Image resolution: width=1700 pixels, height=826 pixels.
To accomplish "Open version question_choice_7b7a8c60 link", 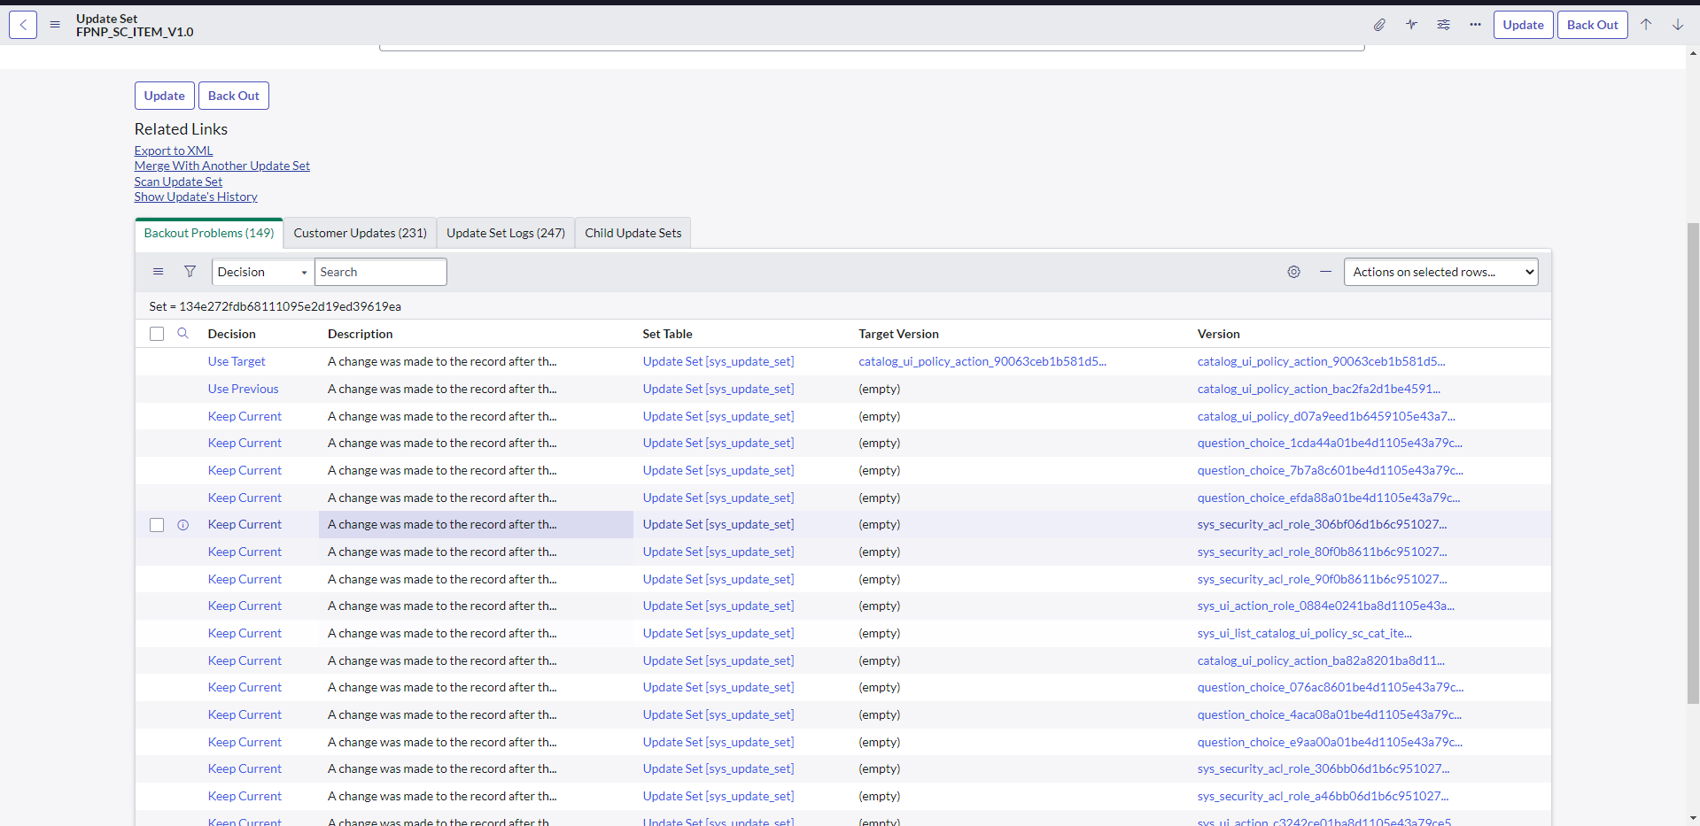I will [x=1331, y=470].
